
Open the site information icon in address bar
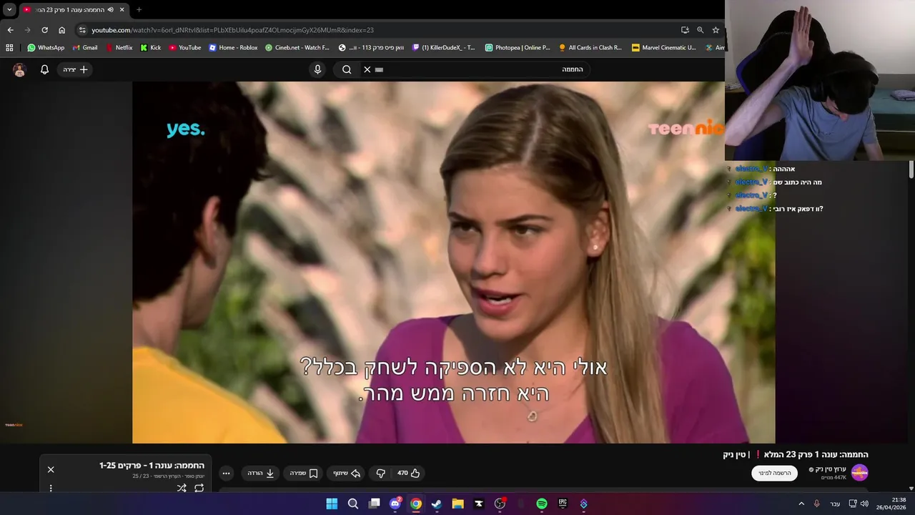[82, 30]
